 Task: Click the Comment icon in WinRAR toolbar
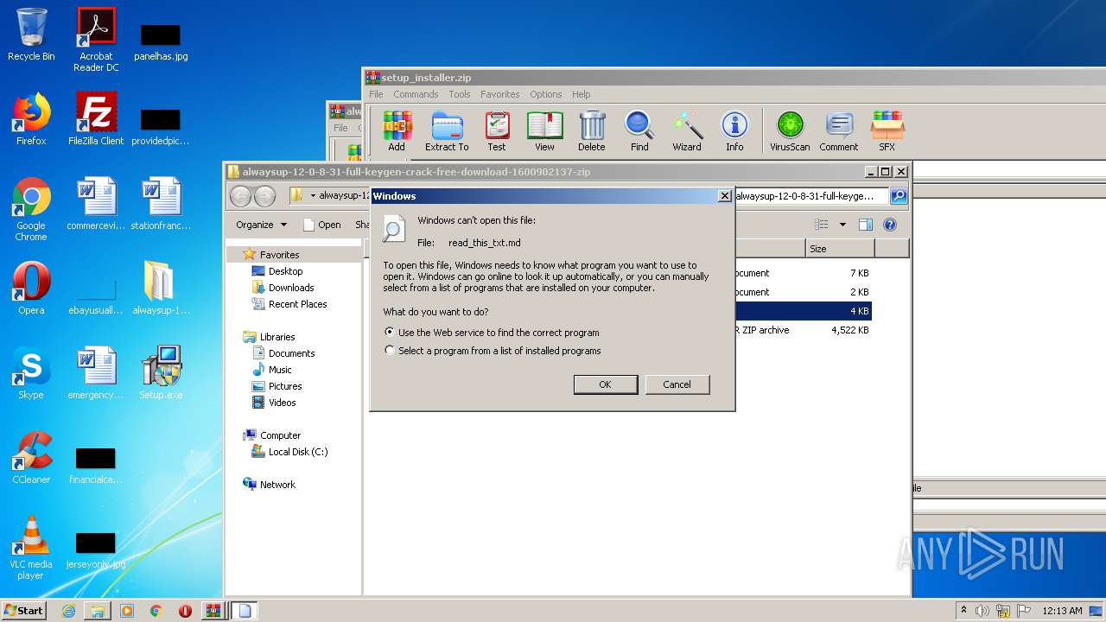click(839, 131)
